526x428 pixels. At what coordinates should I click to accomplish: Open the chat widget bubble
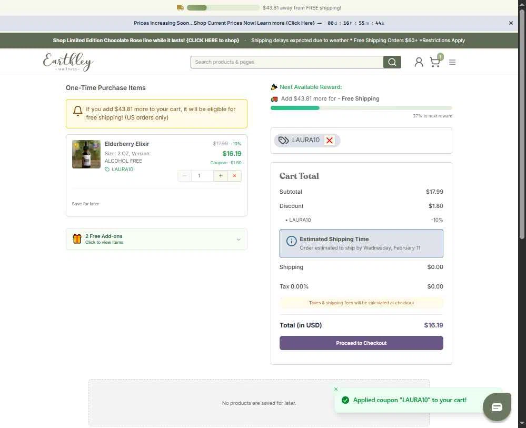click(497, 407)
